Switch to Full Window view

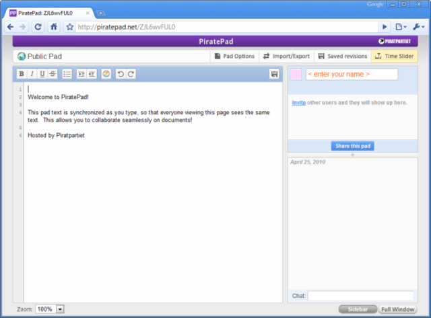(x=398, y=309)
